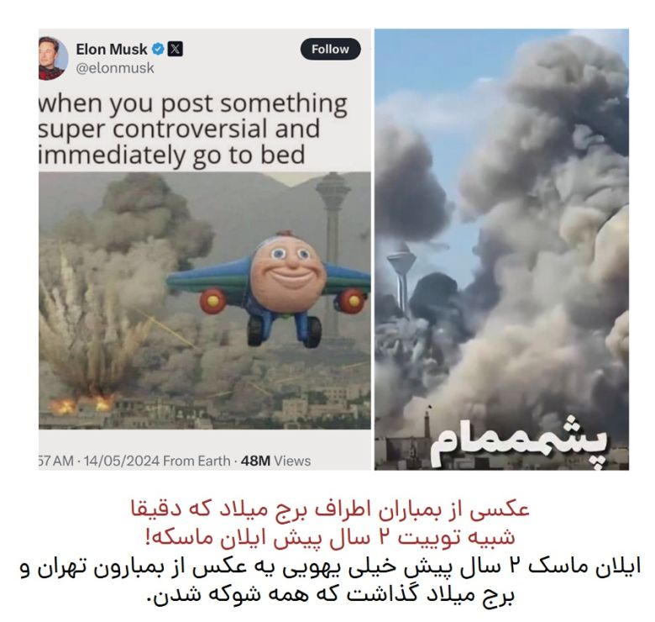The image size is (655, 622).
Task: Click the plane's red engine on the left wing
Action: [212, 301]
